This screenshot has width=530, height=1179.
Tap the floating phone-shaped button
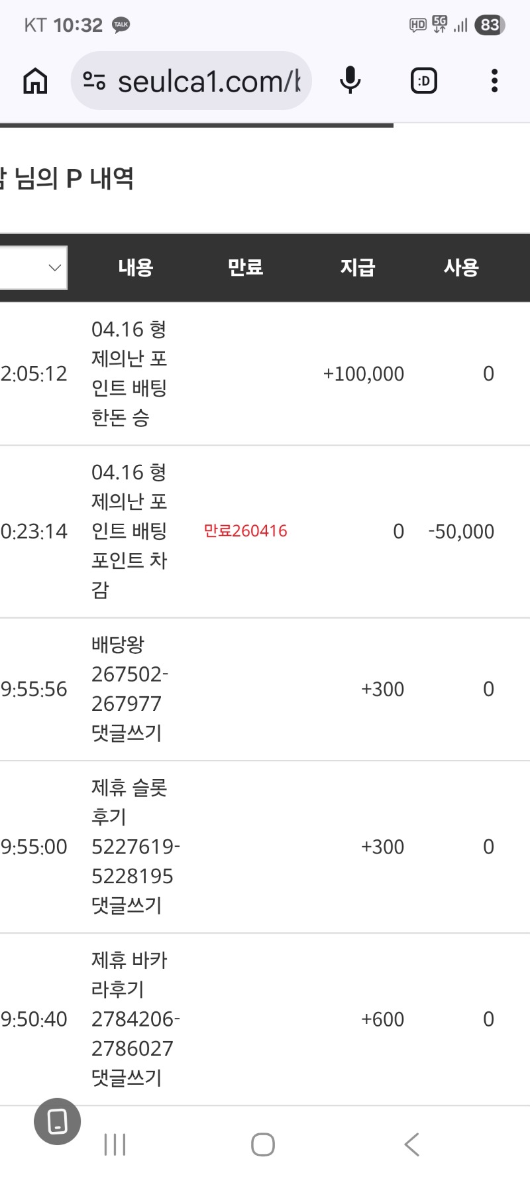coord(58,1121)
